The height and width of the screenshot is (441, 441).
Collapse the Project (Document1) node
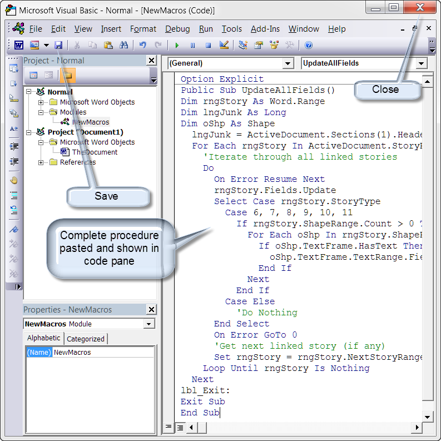[x=29, y=132]
